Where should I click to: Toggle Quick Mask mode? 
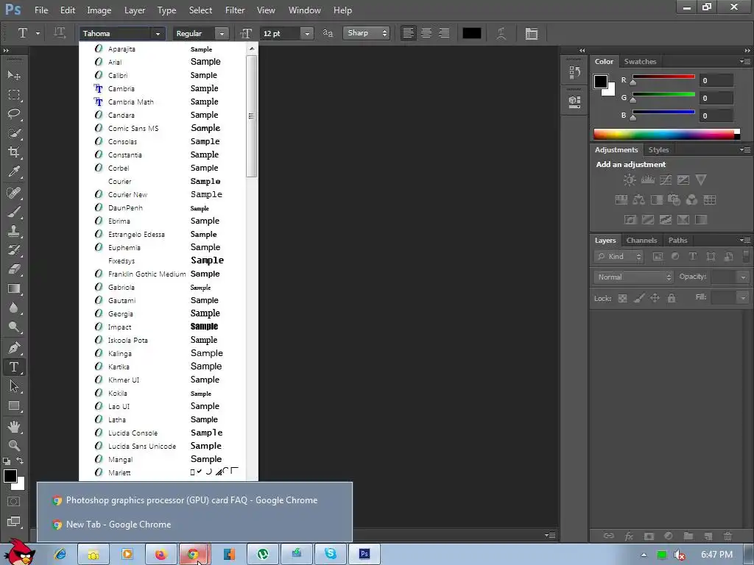(14, 502)
